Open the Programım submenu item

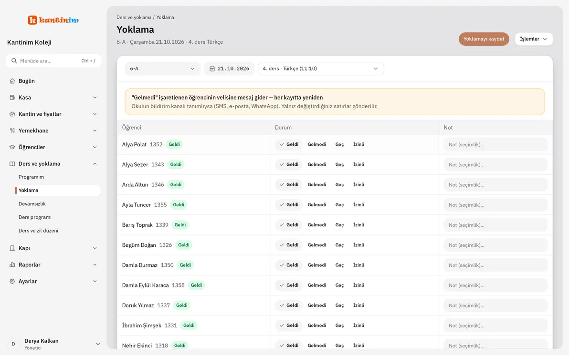coord(31,177)
